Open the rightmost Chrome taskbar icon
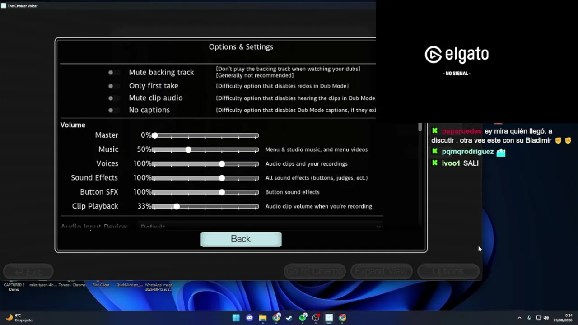The width and height of the screenshot is (578, 325). point(342,318)
